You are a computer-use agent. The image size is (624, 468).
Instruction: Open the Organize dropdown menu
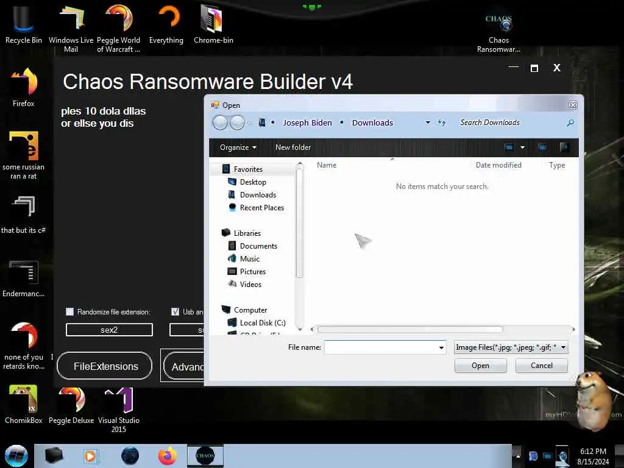click(238, 147)
